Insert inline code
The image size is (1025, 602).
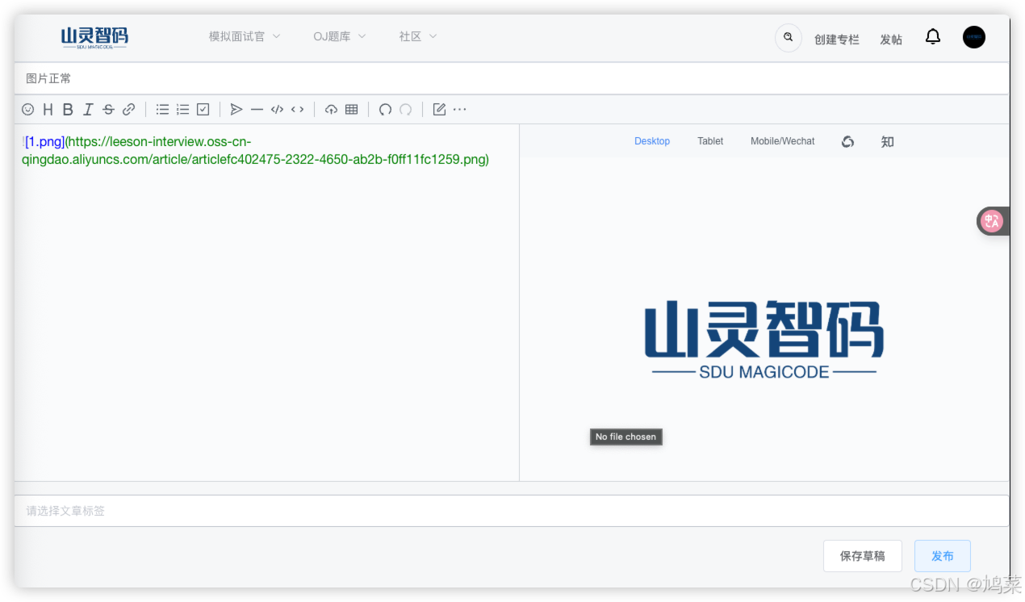(x=298, y=110)
